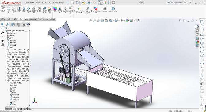Expand top-level 注解 annotations folder
The width and height of the screenshot is (206, 112).
[6, 38]
